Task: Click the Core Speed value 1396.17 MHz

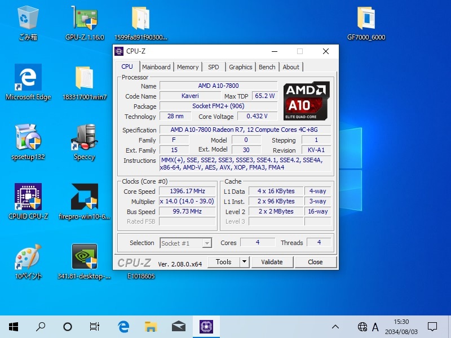Action: pyautogui.click(x=187, y=191)
